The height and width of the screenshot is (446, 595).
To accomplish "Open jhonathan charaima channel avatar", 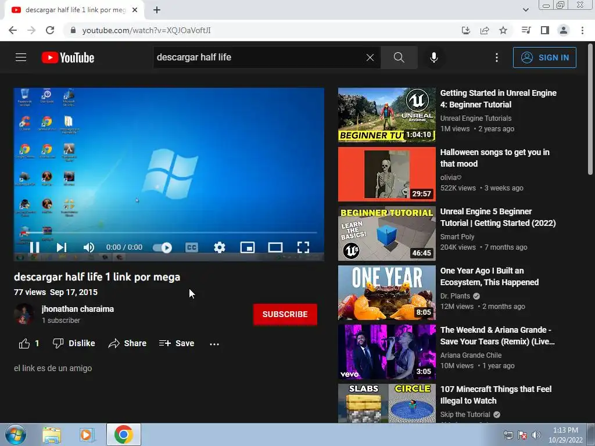I will [24, 314].
